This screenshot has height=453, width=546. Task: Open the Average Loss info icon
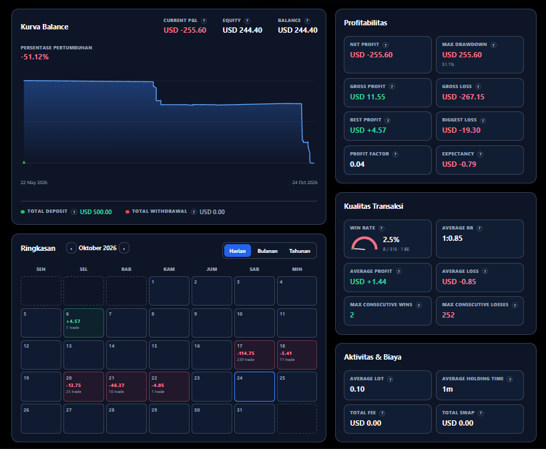[x=485, y=272]
